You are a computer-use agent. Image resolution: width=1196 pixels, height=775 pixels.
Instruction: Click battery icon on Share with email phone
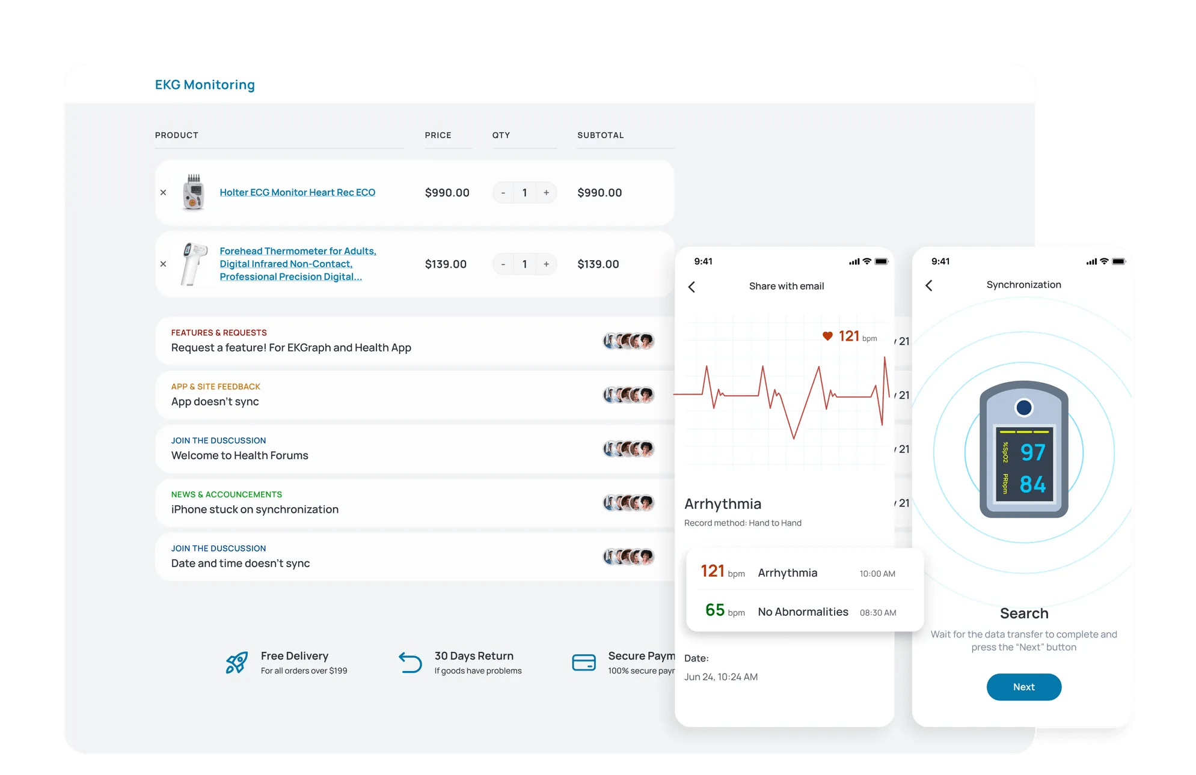coord(882,262)
